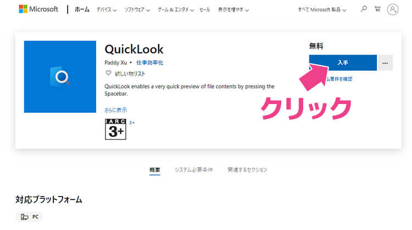This screenshot has width=412, height=230.
Task: Open the shopping cart icon
Action: click(377, 9)
